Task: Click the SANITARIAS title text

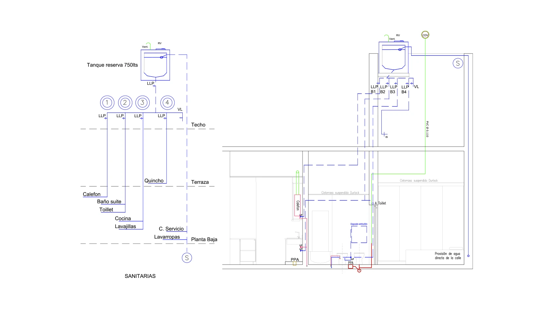Action: coord(140,276)
